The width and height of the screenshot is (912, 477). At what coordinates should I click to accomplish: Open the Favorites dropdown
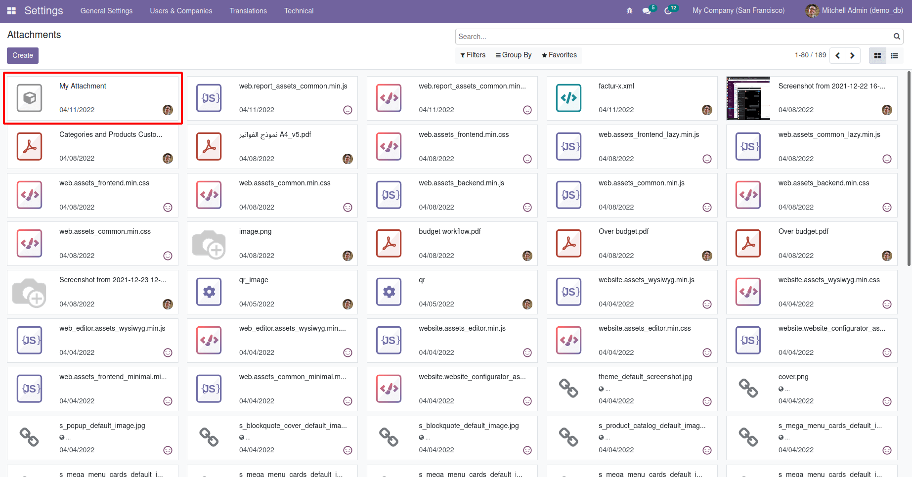pos(559,55)
